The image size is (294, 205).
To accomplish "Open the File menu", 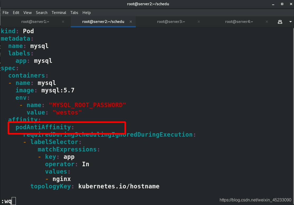I will 6,13.
